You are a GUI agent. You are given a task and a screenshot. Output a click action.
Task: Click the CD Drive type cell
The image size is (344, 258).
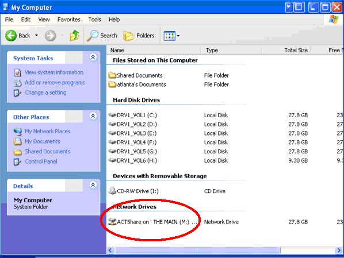click(x=215, y=191)
